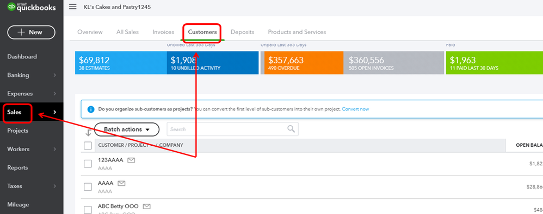Viewport: 543px width, 214px height.
Task: Select the green $1,963 Paid bar
Action: [494, 63]
